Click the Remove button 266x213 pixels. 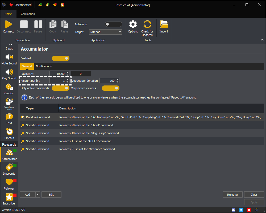click(232, 195)
